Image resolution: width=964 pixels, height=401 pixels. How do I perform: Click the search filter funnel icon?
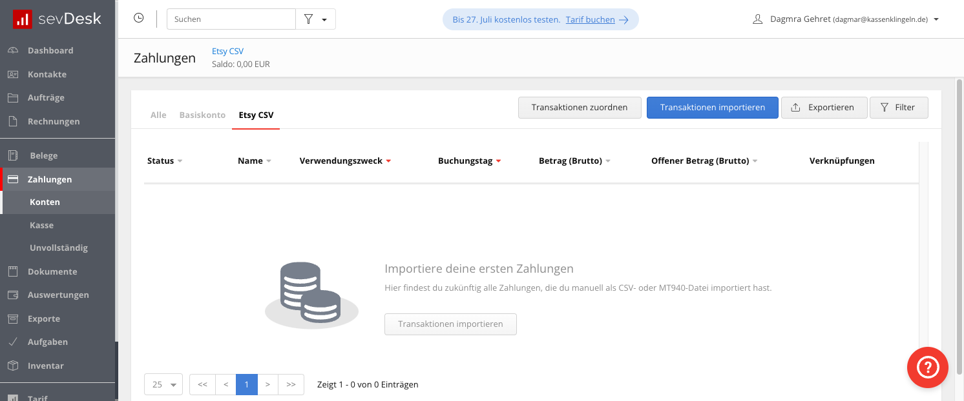click(308, 19)
